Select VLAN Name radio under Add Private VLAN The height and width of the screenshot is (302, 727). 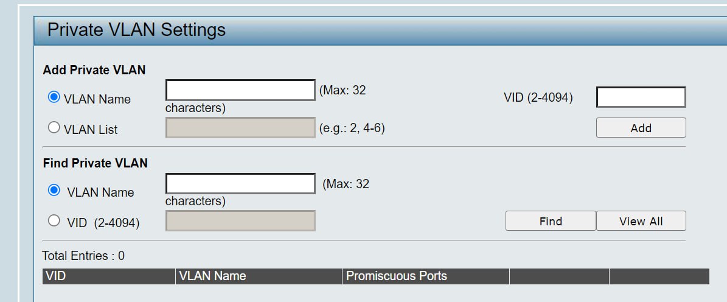click(54, 97)
